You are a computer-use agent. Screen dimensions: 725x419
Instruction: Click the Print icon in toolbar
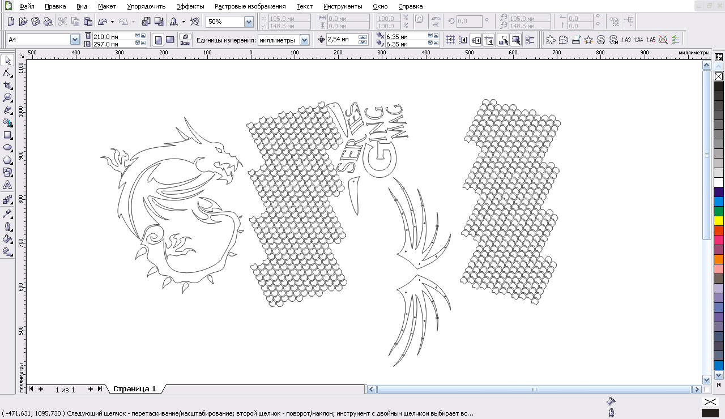click(48, 22)
